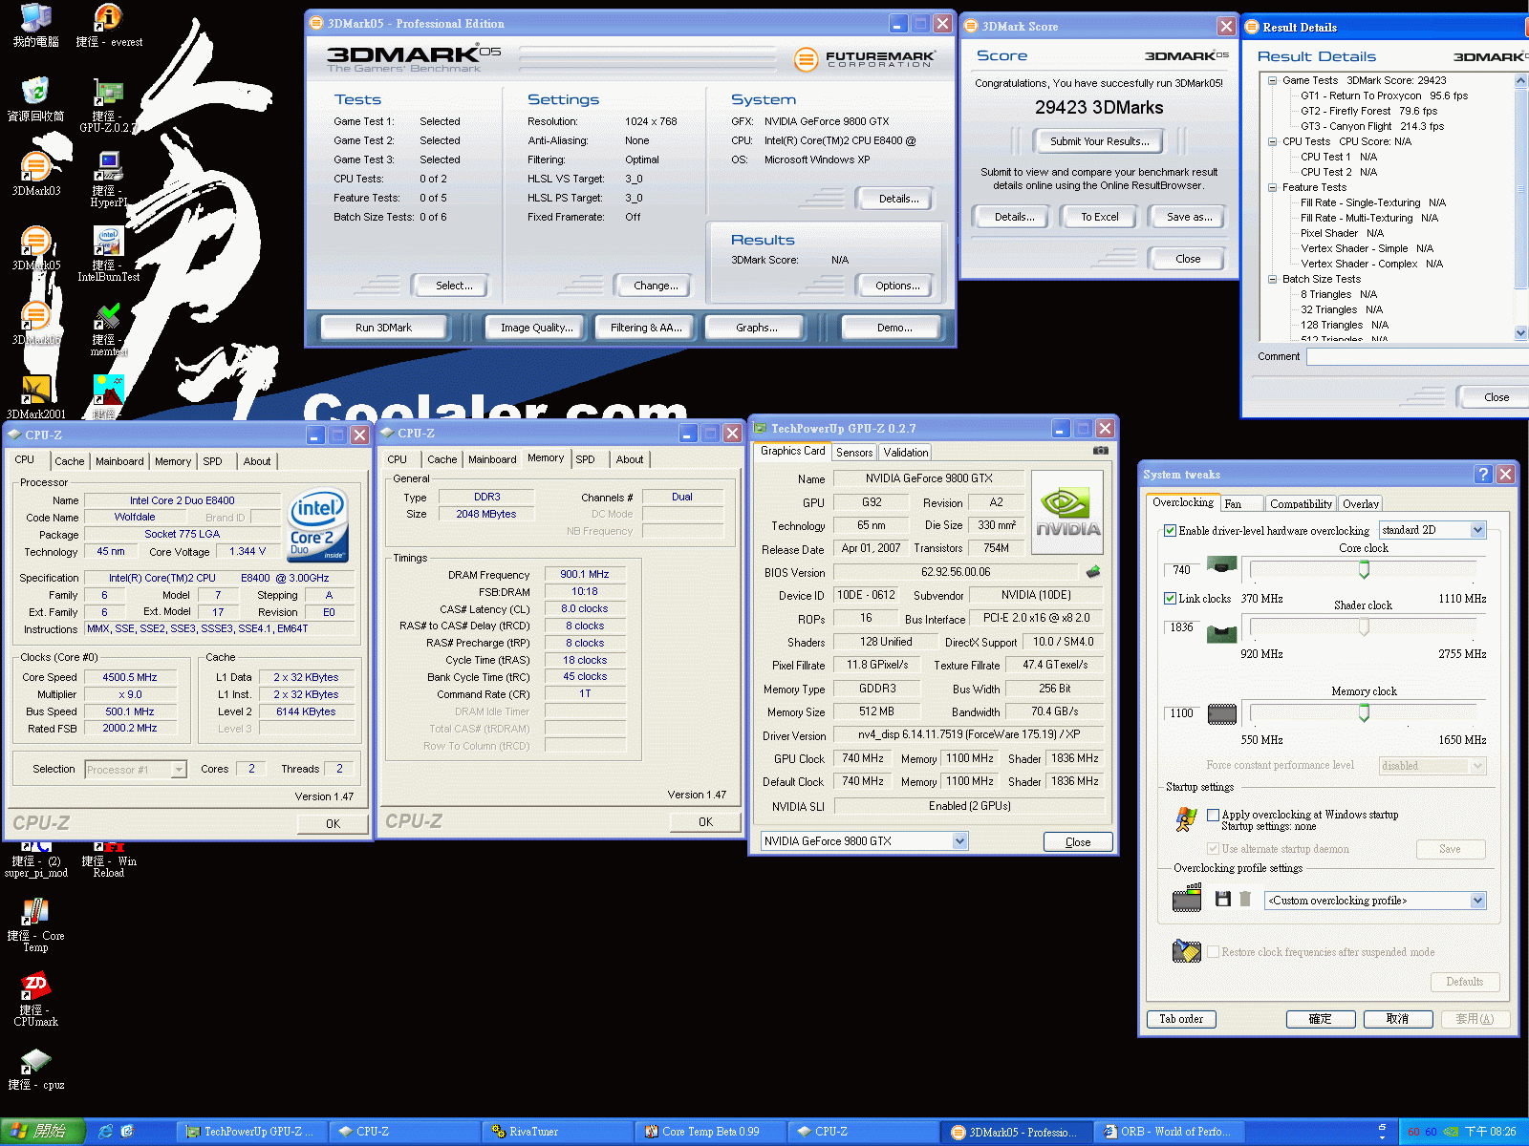Open the SPD tab in the right CPU-Z window

(585, 459)
